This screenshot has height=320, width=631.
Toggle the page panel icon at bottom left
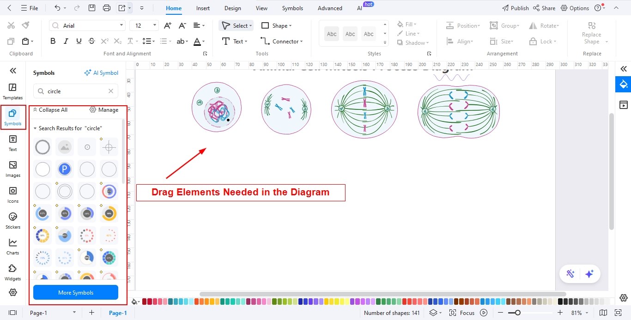(12, 313)
